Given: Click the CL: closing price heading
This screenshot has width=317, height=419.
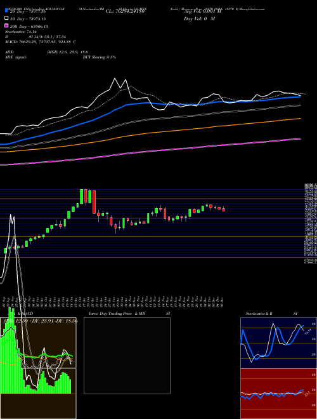Looking at the screenshot, I should (x=125, y=11).
